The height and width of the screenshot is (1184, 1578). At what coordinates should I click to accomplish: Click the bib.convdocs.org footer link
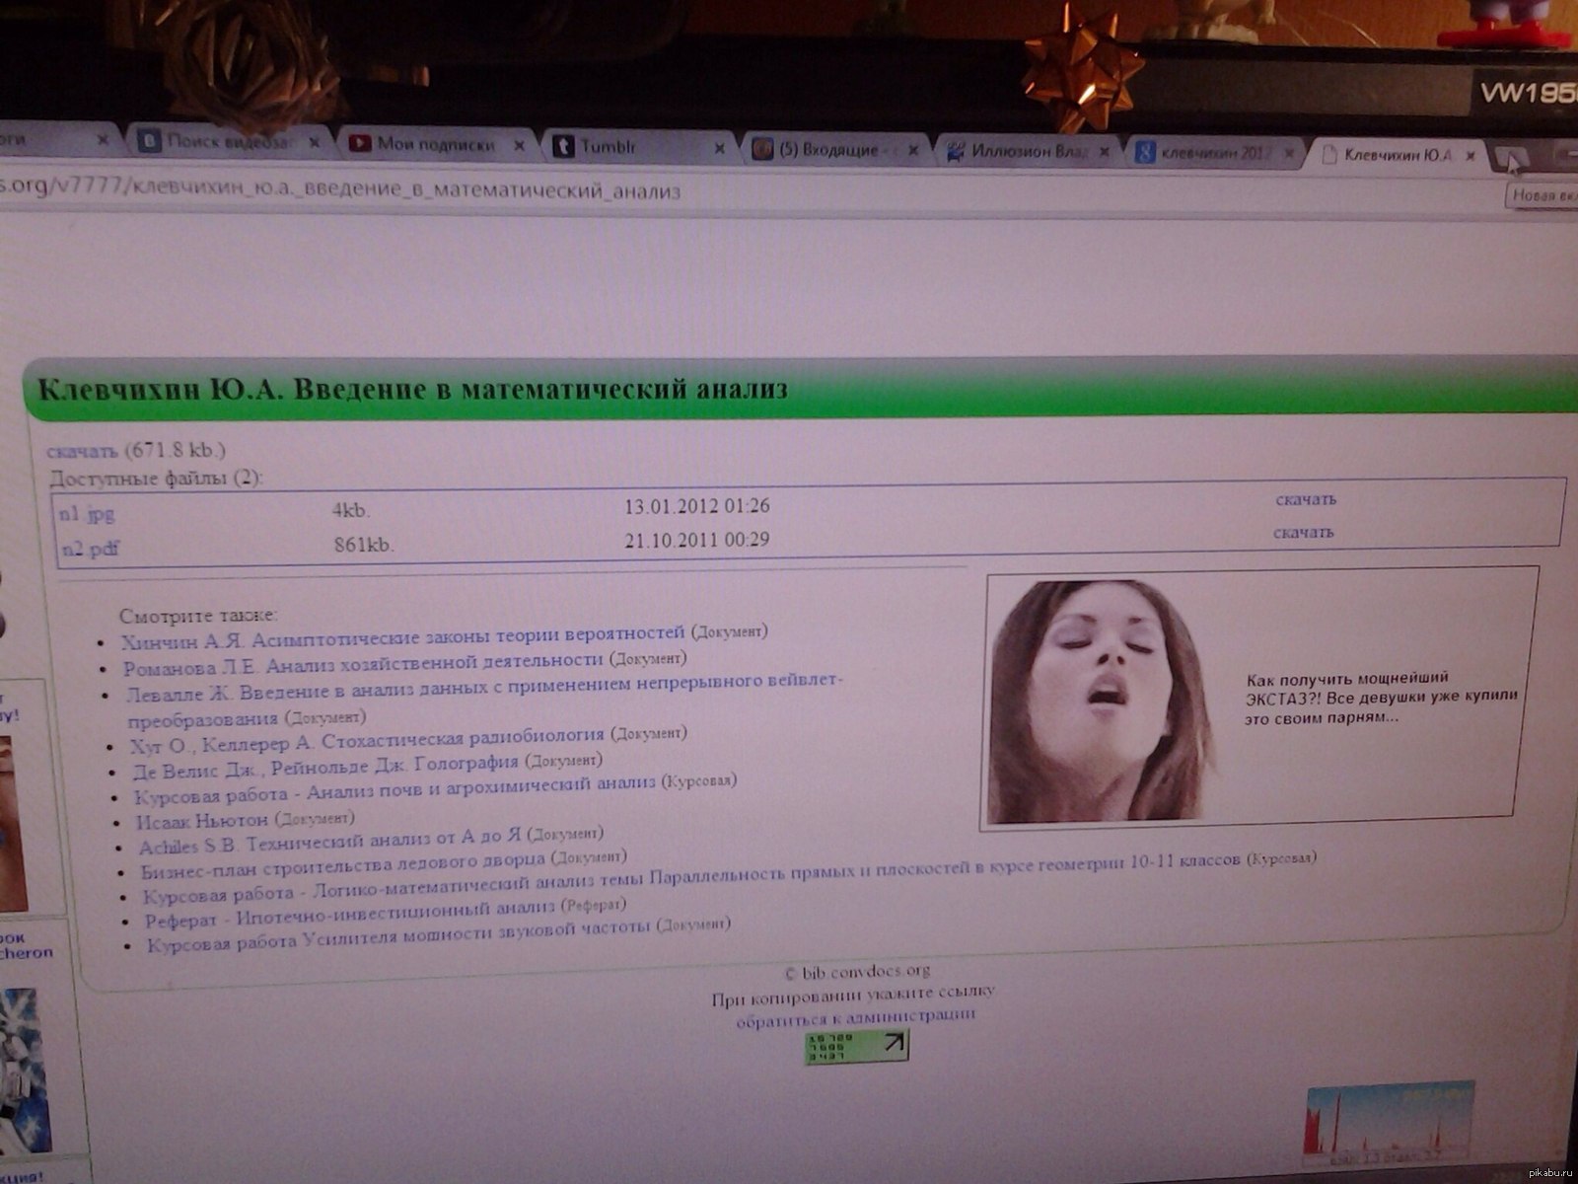tap(865, 971)
